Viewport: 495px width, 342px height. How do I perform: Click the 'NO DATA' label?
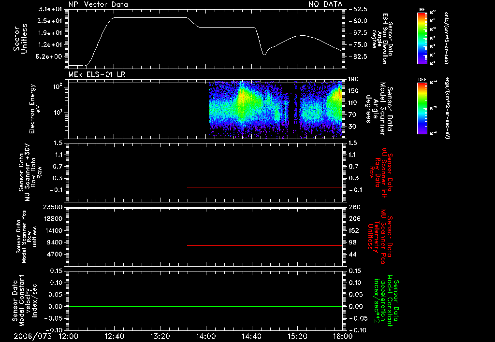click(325, 4)
